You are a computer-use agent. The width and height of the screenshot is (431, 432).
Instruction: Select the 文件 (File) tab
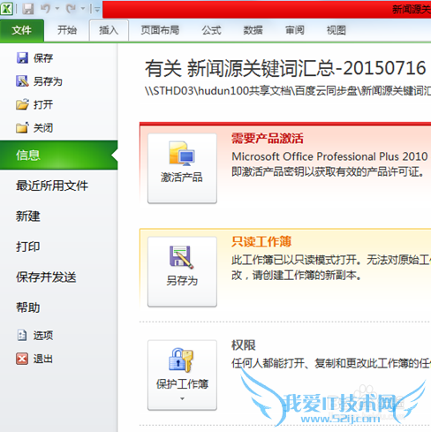[22, 30]
